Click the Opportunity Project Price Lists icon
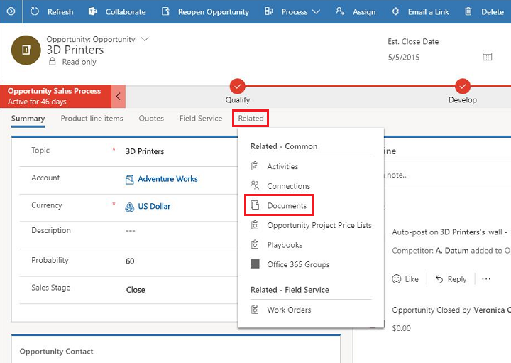Screen dimensions: 511x363 [x=255, y=224]
